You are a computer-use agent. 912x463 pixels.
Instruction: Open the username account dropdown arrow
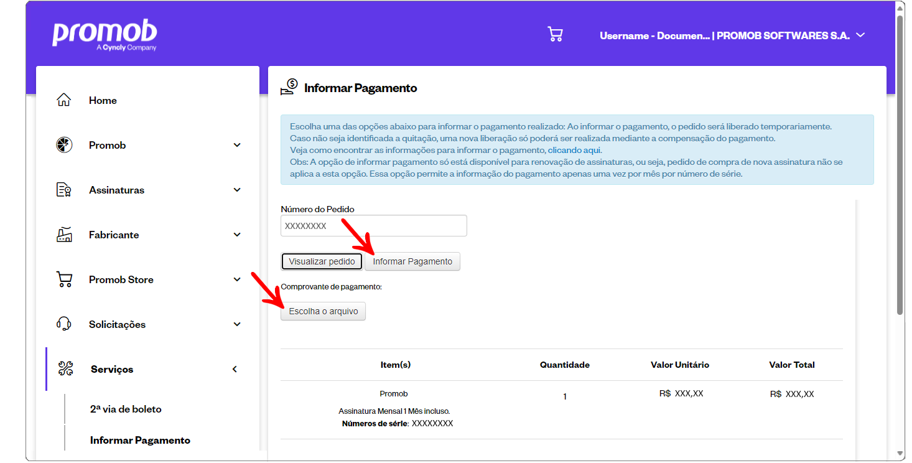(860, 35)
